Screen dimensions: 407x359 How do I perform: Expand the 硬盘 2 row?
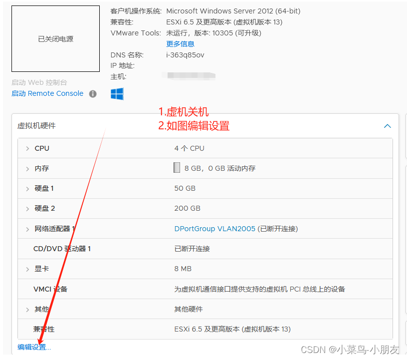click(27, 209)
